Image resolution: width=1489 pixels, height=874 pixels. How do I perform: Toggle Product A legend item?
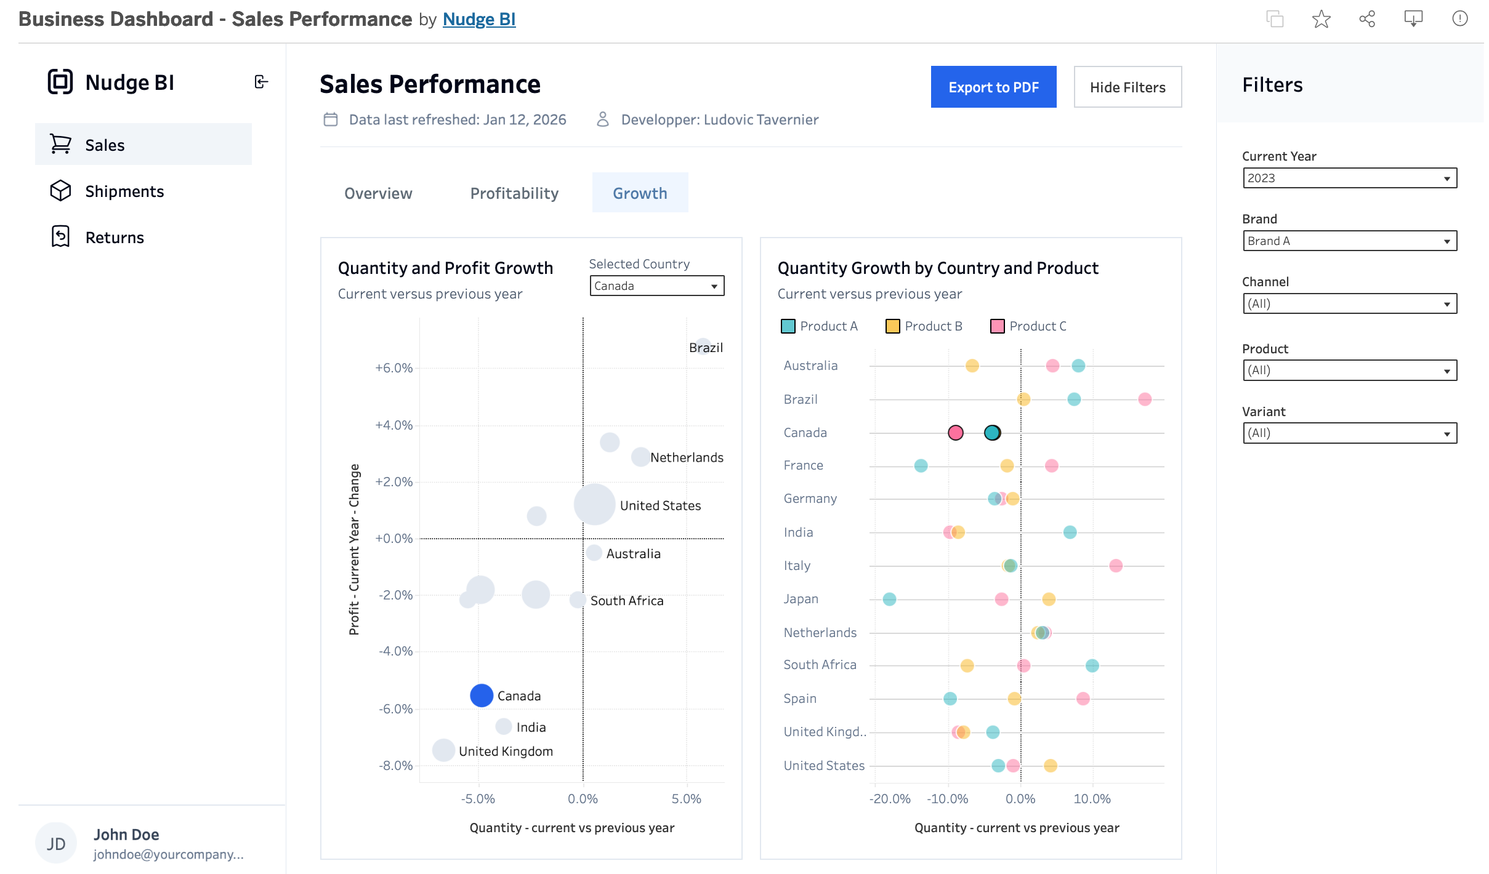tap(819, 326)
